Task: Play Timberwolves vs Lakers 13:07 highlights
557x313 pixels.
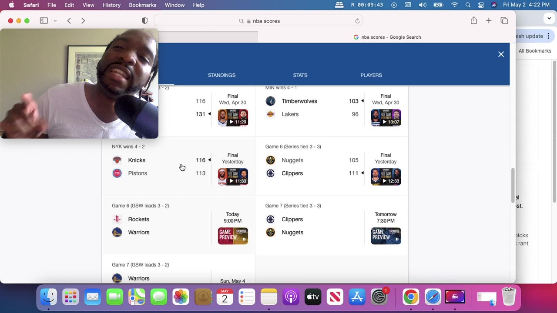Action: 386,118
